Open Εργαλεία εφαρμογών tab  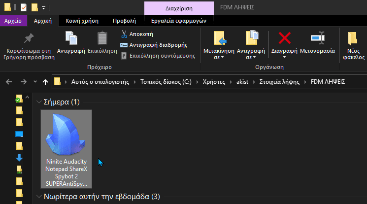[179, 21]
